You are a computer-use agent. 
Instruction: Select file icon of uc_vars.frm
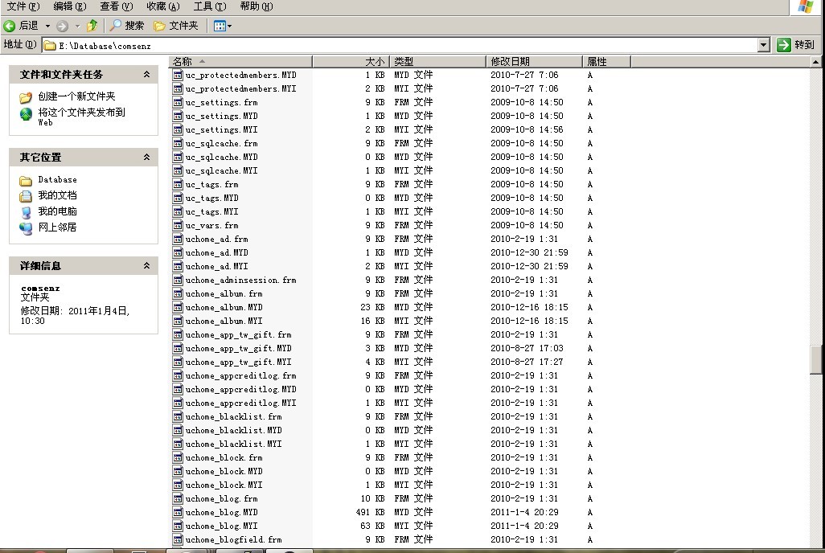tap(178, 226)
